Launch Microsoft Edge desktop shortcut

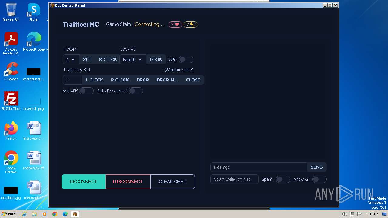34,42
